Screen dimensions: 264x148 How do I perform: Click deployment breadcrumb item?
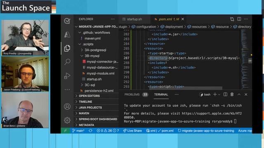pos(172,27)
